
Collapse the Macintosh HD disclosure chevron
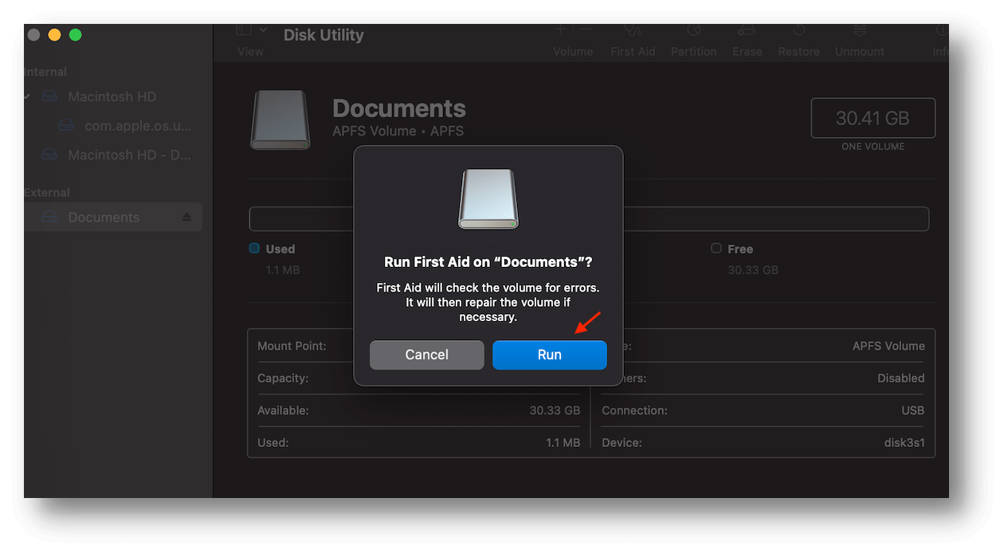pos(28,96)
